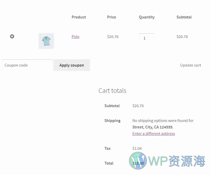The height and width of the screenshot is (175, 210).
Task: Click the Polo row subtotal amount
Action: point(182,37)
